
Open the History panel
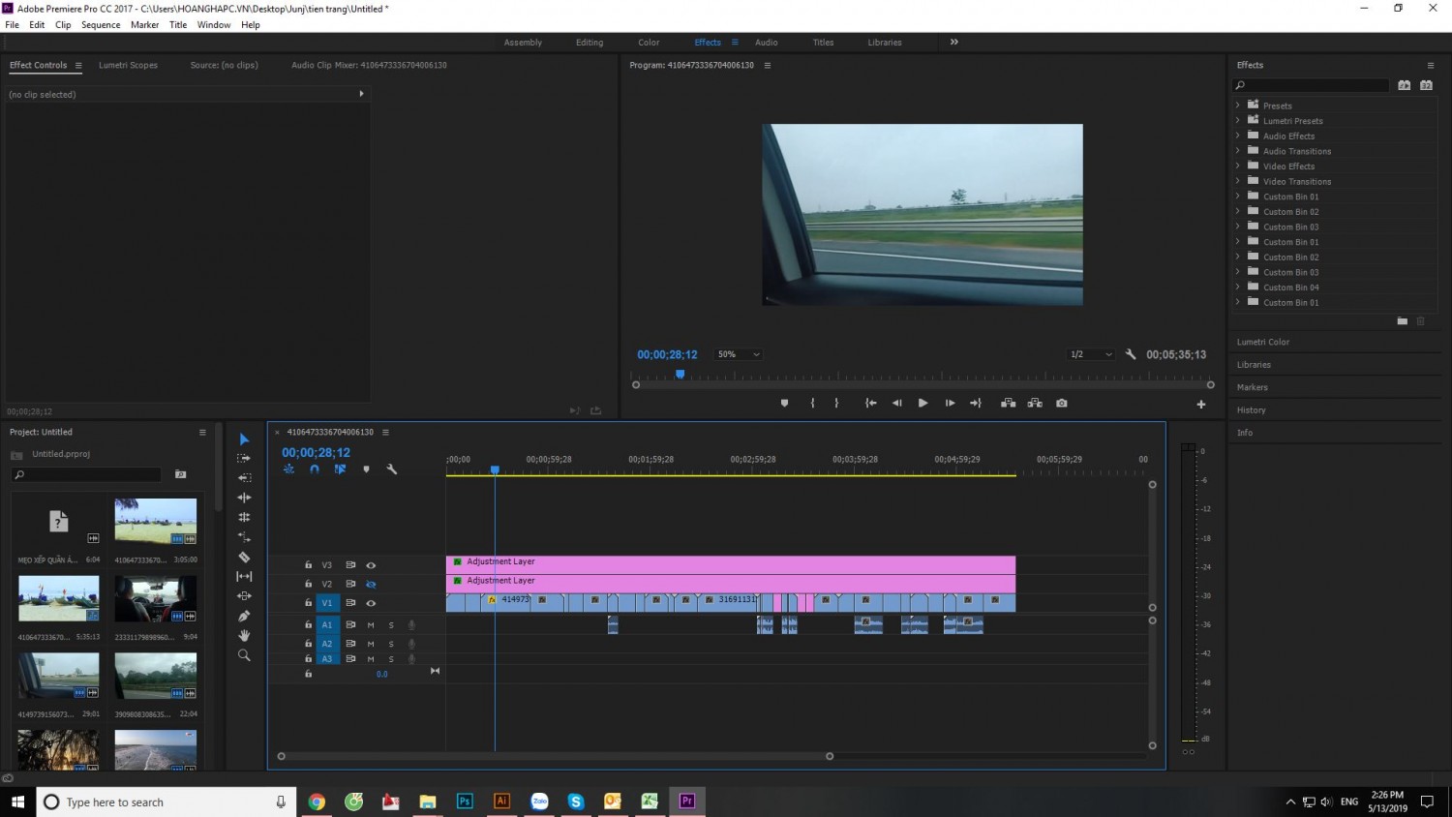(x=1251, y=410)
